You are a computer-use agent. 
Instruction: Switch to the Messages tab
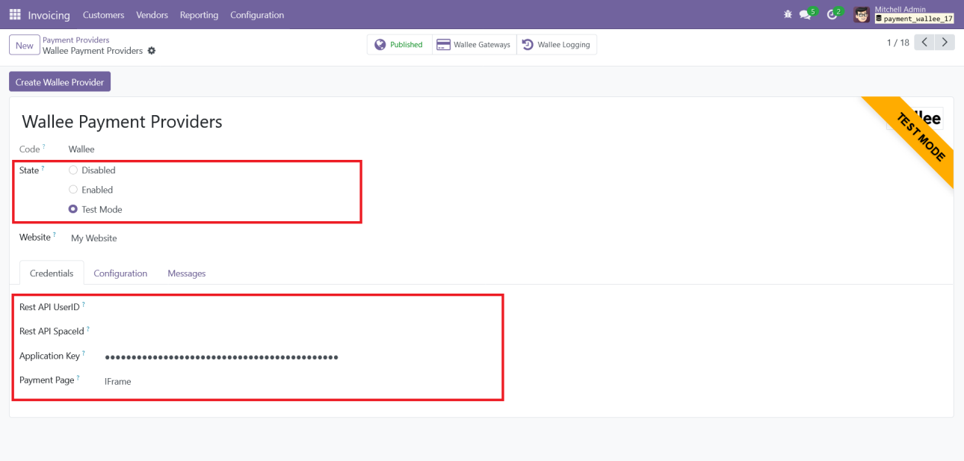coord(186,273)
